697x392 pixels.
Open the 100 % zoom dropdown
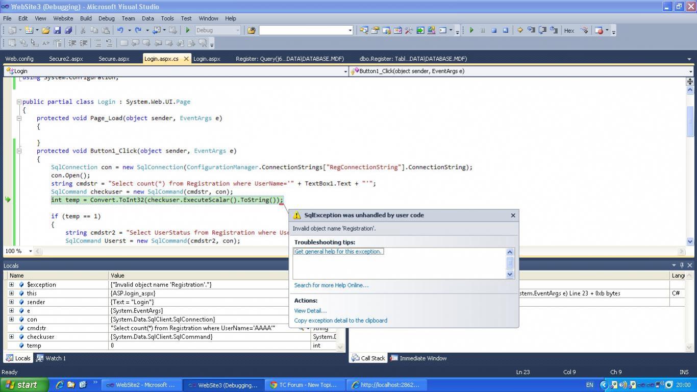(30, 251)
